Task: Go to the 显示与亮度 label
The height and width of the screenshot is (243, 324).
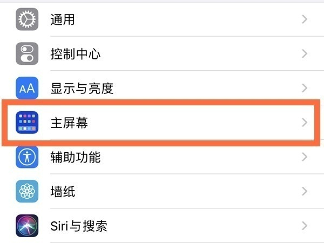Action: click(82, 88)
